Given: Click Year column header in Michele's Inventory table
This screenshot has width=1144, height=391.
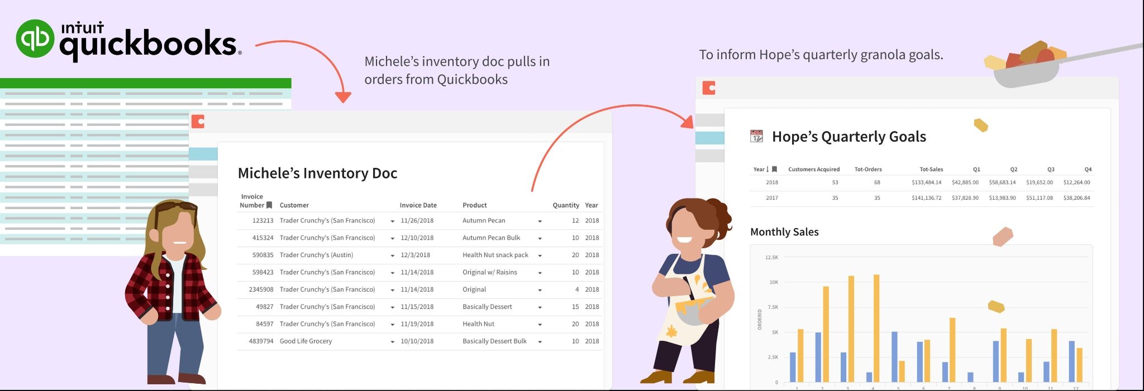Looking at the screenshot, I should point(592,205).
